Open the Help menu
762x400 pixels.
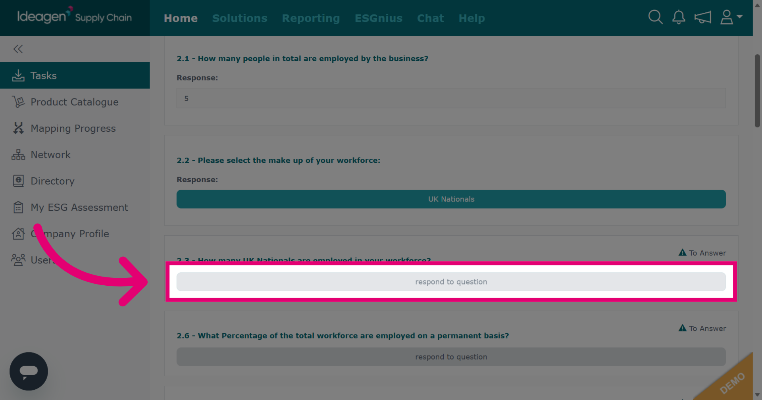(471, 18)
